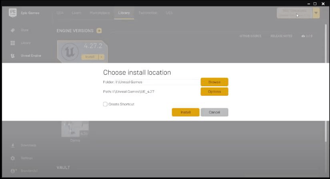Open the Release Notes link
This screenshot has height=179, width=330.
[x=281, y=36]
